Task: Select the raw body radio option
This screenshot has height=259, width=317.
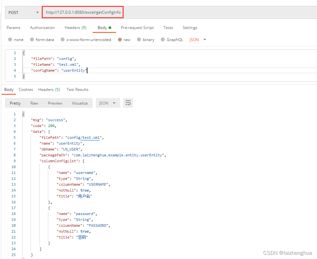Action: (120, 40)
